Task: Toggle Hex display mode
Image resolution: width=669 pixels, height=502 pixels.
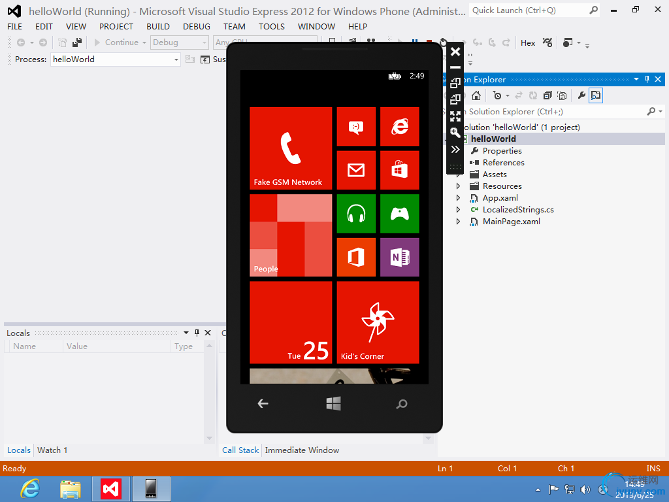Action: (x=528, y=42)
